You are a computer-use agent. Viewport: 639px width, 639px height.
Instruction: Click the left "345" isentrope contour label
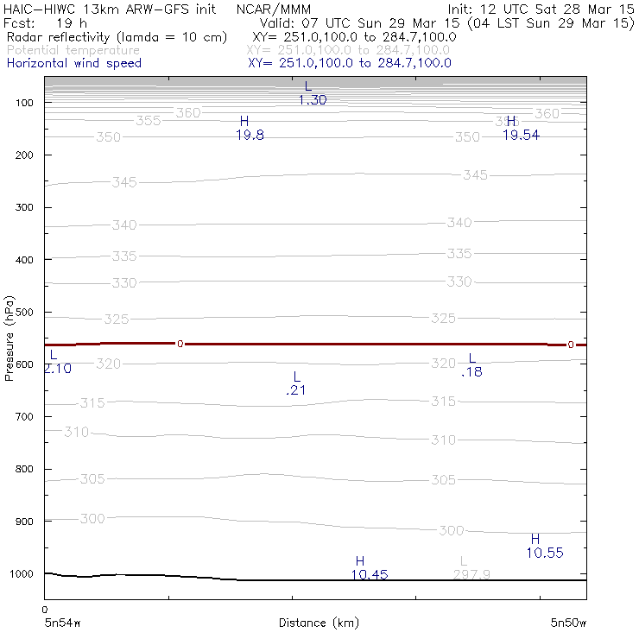click(124, 182)
